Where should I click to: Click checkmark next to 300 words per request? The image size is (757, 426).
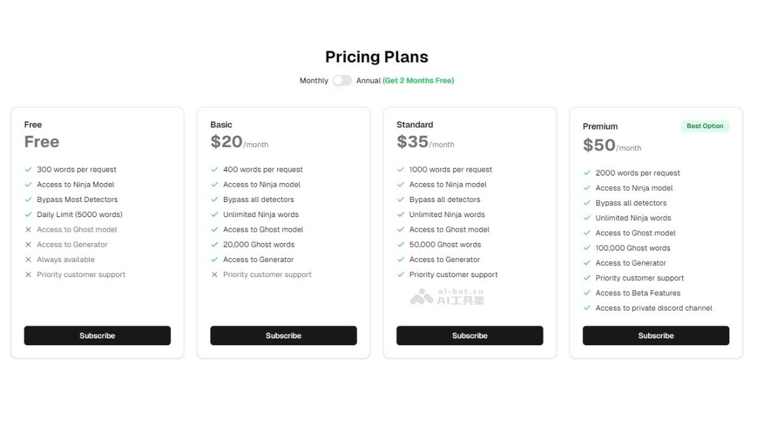tap(28, 170)
